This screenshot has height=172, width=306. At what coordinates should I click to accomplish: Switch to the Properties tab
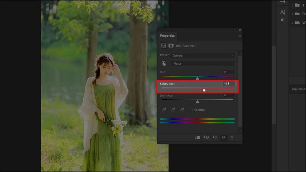tap(167, 36)
